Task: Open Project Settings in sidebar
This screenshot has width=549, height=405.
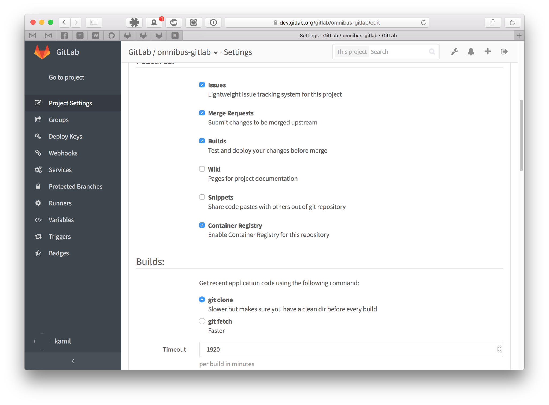Action: [73, 103]
